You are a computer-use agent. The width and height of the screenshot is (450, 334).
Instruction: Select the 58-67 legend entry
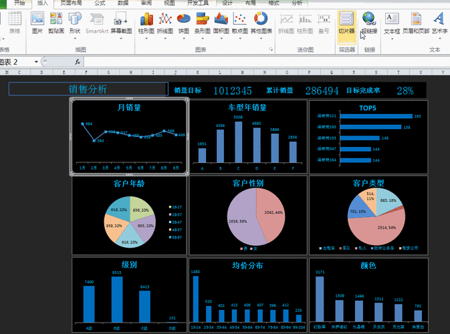coord(175,237)
